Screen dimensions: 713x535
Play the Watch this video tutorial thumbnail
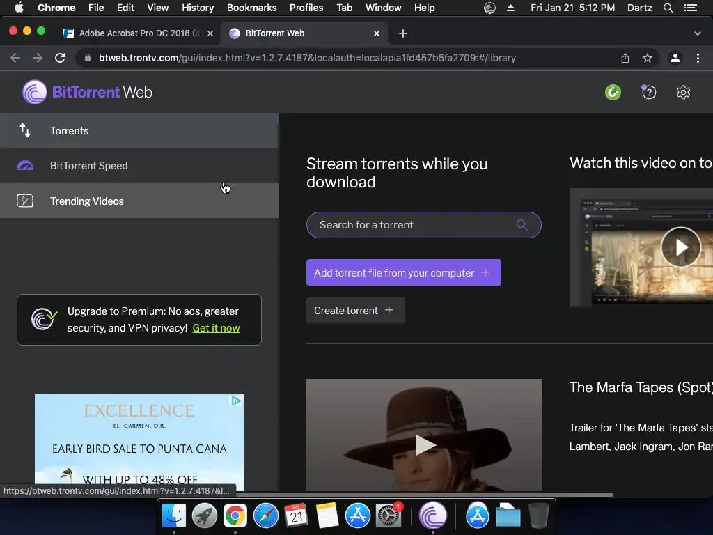(x=681, y=247)
